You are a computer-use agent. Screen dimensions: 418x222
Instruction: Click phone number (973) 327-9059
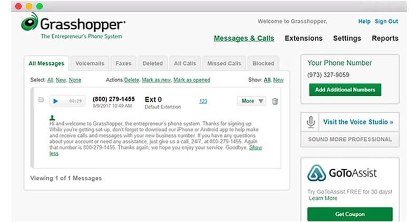(328, 75)
